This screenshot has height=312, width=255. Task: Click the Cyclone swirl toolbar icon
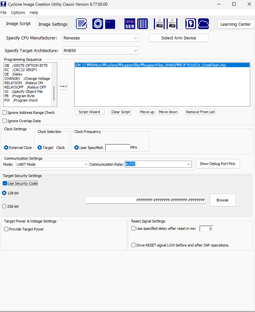97,24
